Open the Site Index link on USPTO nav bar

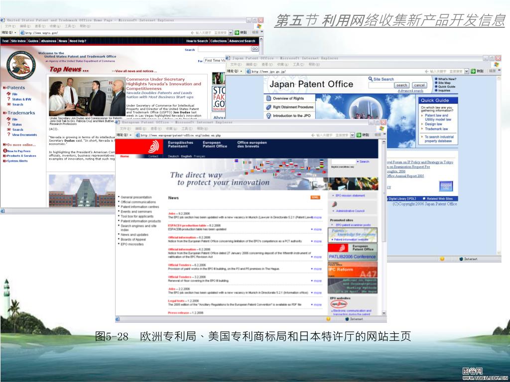18,41
